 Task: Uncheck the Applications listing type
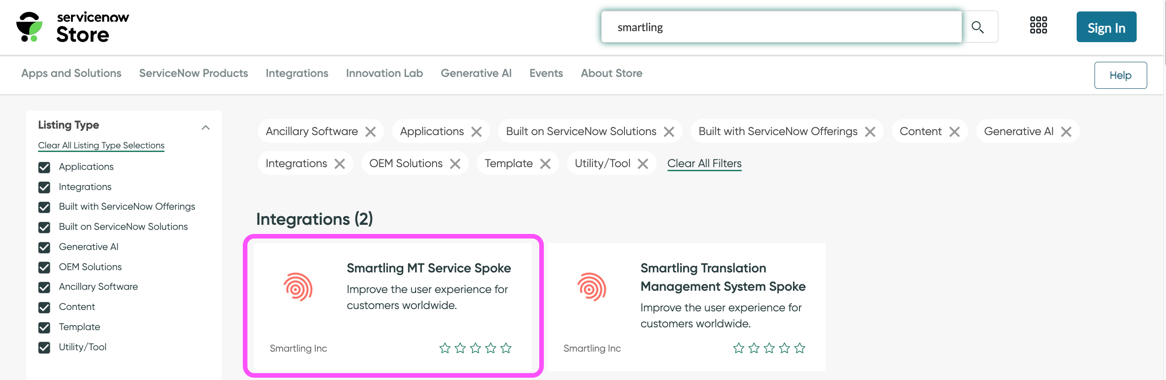click(x=44, y=168)
